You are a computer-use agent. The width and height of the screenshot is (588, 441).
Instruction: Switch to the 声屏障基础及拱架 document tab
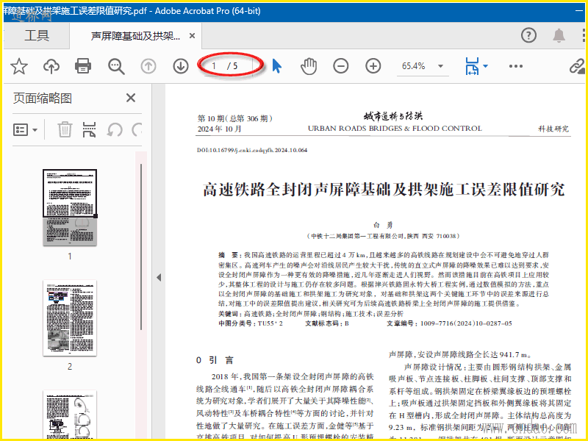[135, 36]
